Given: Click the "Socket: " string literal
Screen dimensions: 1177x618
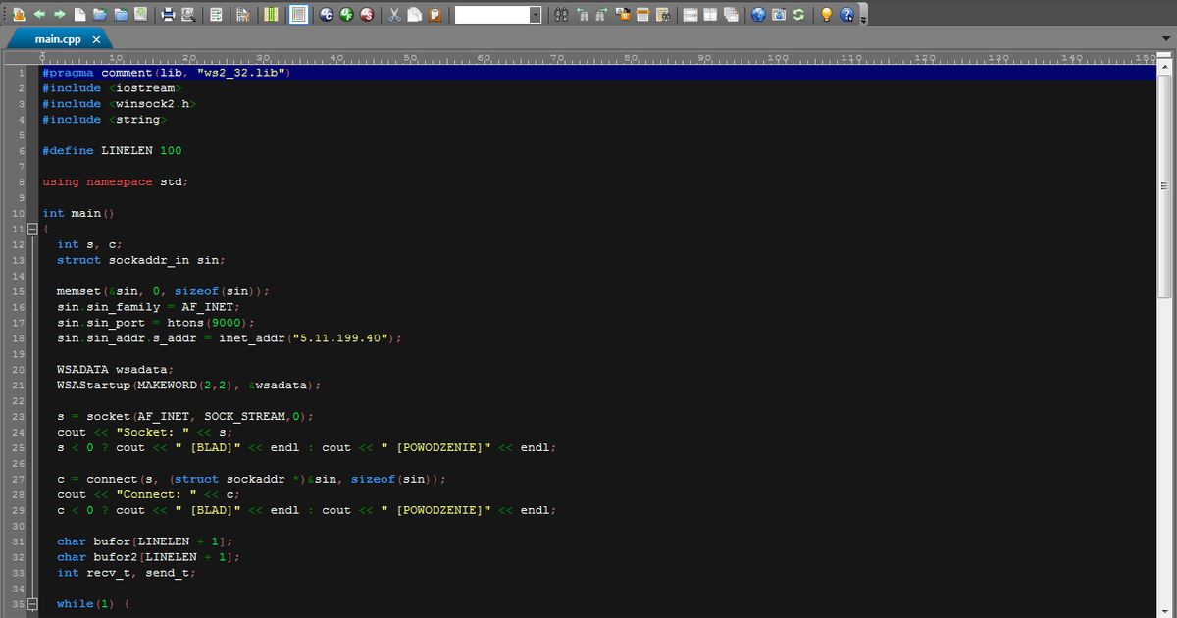Looking at the screenshot, I should 152,433.
